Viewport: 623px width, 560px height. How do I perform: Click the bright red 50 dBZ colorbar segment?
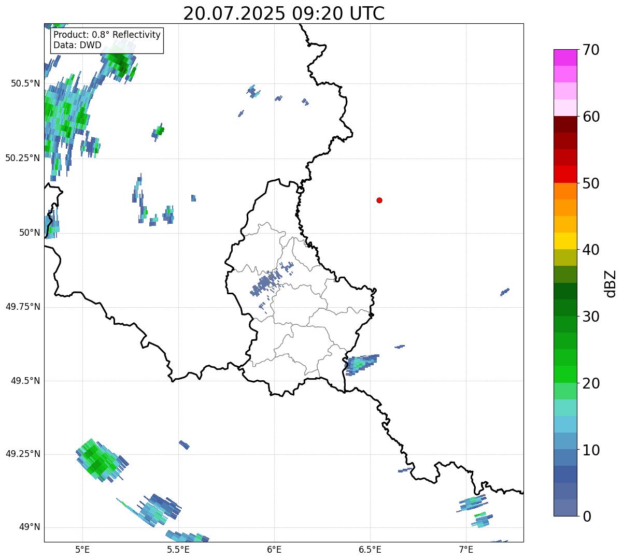tap(565, 175)
